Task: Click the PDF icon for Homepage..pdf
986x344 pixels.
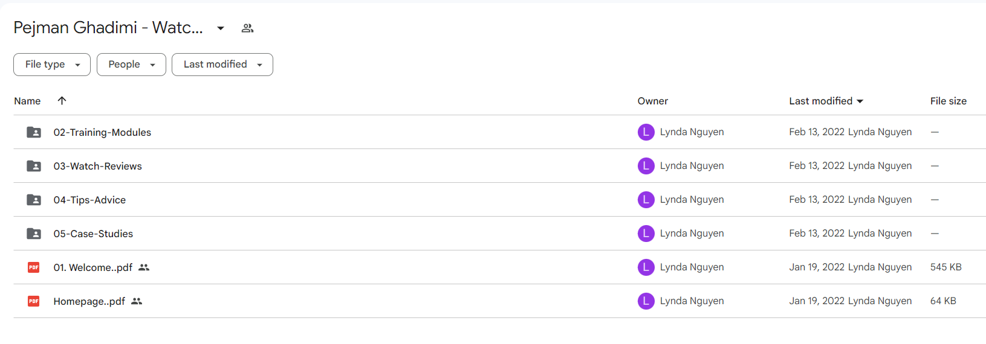Action: point(34,301)
